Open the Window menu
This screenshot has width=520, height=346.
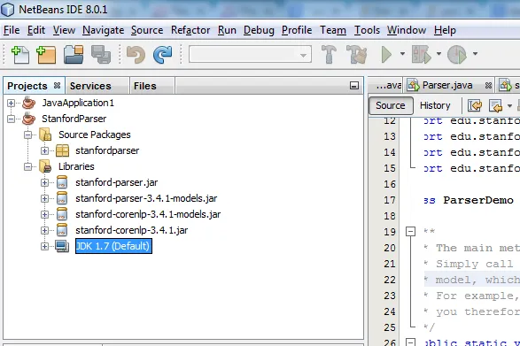[407, 30]
